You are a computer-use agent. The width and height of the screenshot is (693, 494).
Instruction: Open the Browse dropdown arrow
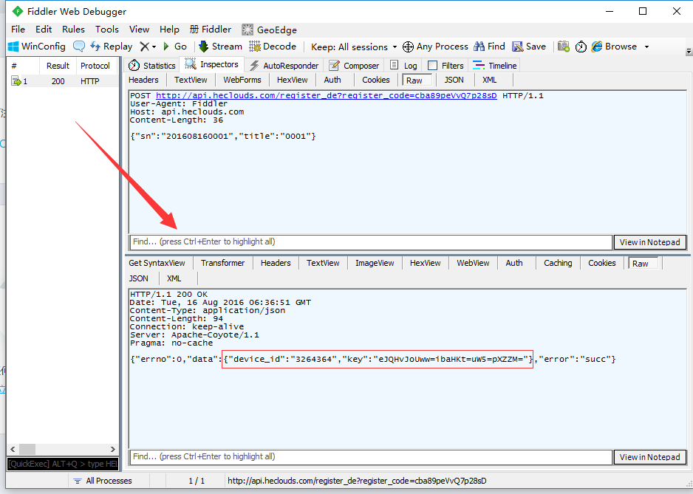(x=646, y=47)
